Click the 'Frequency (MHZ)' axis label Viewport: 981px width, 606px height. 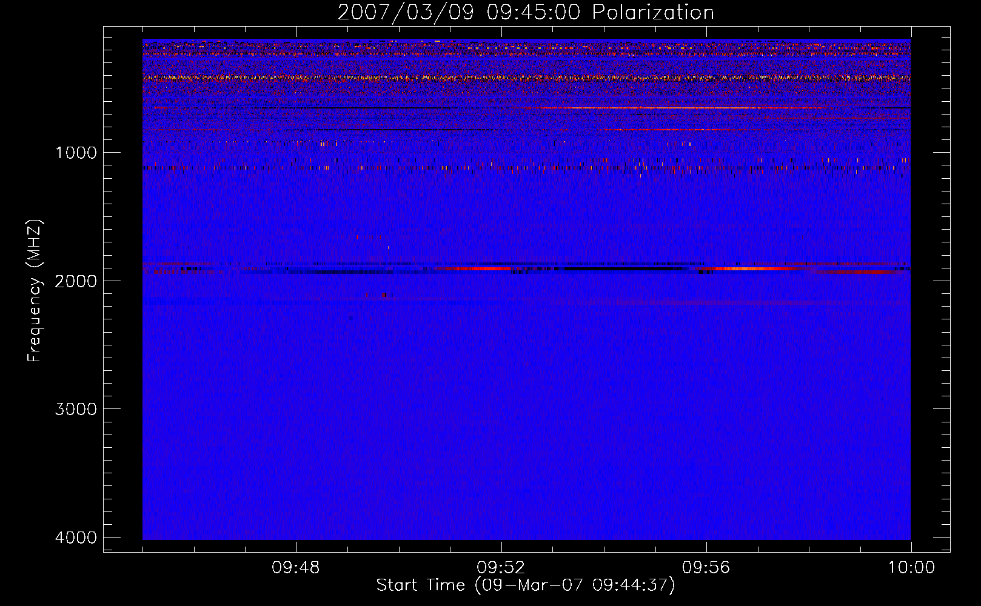pyautogui.click(x=35, y=291)
